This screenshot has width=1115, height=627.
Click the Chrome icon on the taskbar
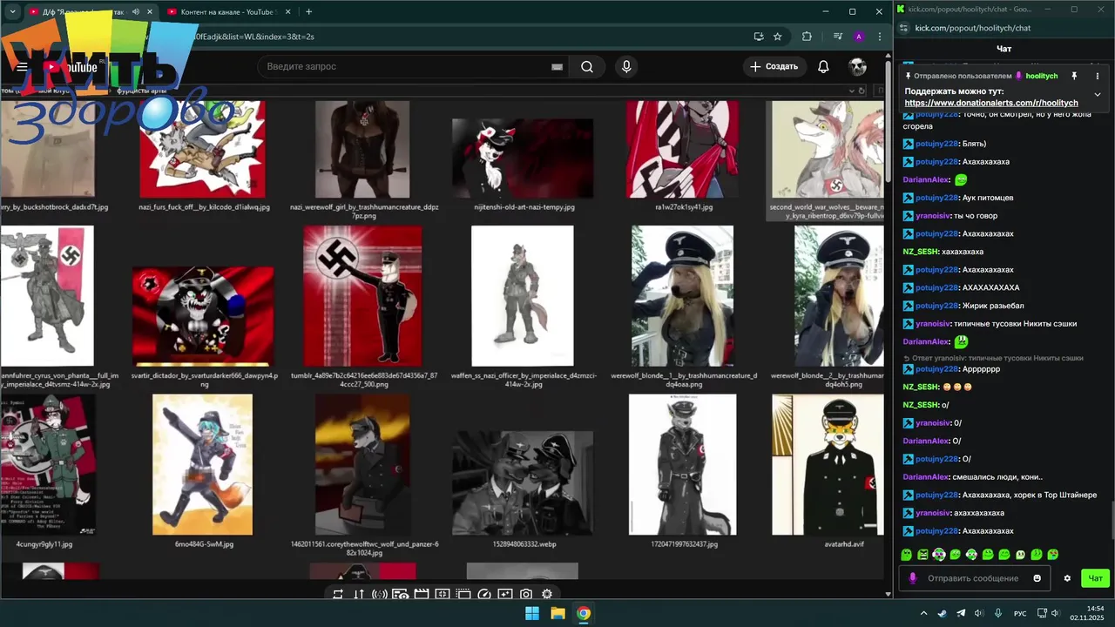[x=584, y=613]
